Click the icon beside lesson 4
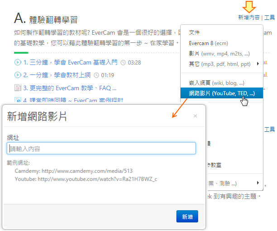 tap(18, 100)
